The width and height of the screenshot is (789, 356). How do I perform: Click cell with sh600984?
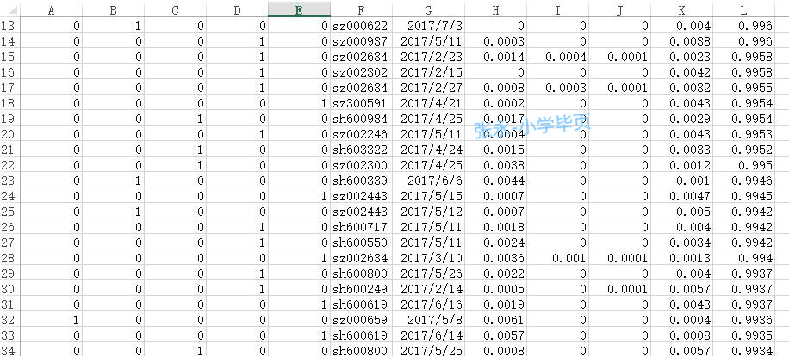tap(361, 119)
